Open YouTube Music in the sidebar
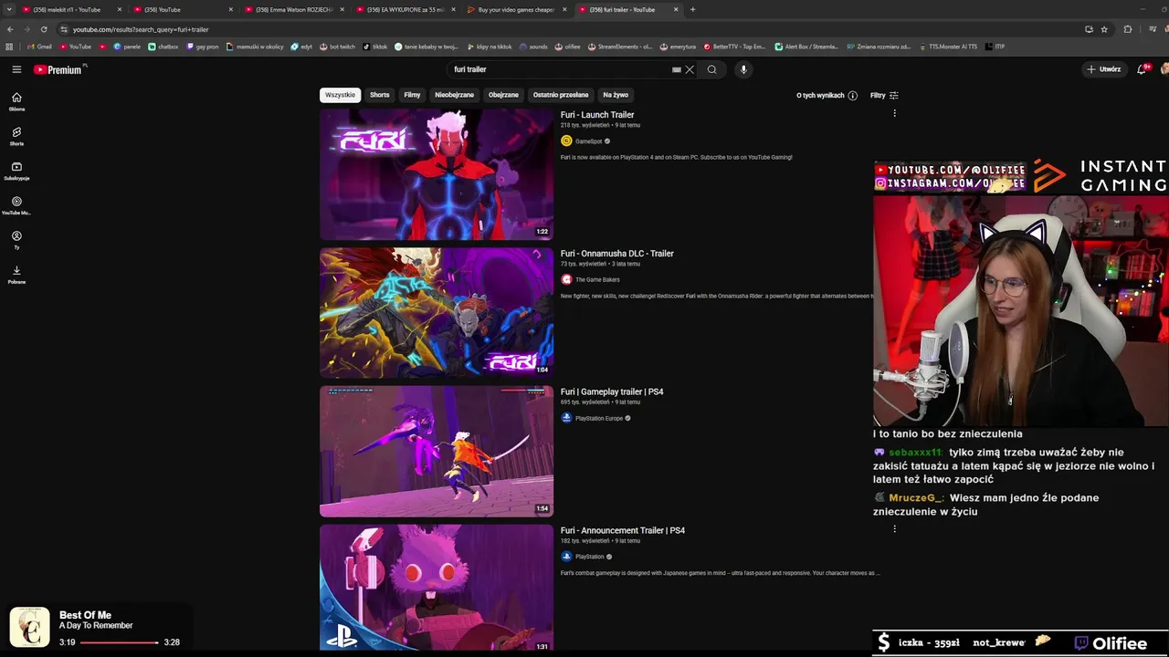 (x=16, y=205)
